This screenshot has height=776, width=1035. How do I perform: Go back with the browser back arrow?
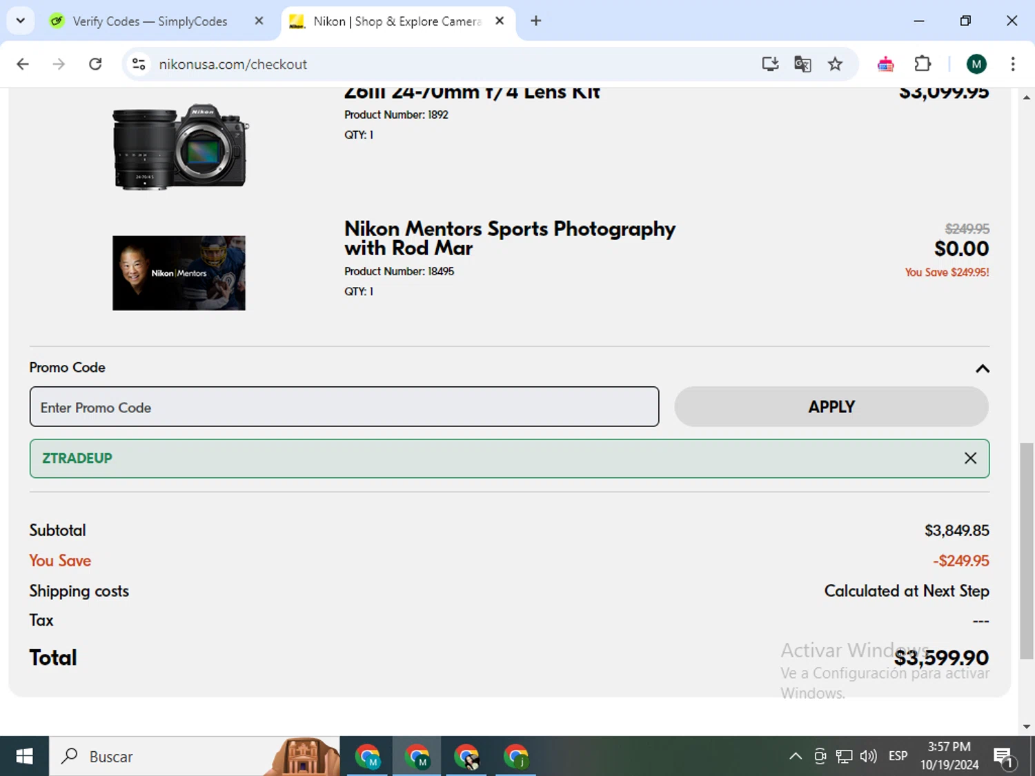click(23, 64)
